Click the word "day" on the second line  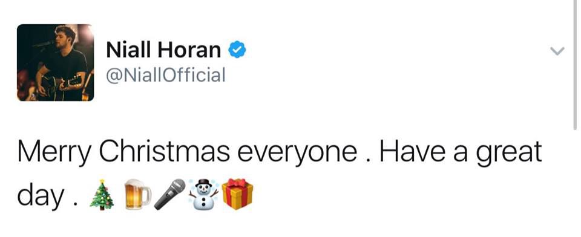pos(41,195)
